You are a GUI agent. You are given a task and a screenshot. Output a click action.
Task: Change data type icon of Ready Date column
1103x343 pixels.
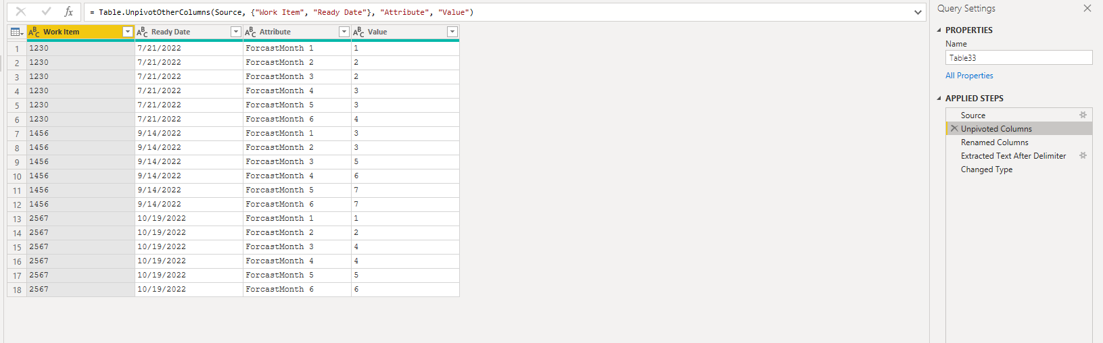[142, 32]
